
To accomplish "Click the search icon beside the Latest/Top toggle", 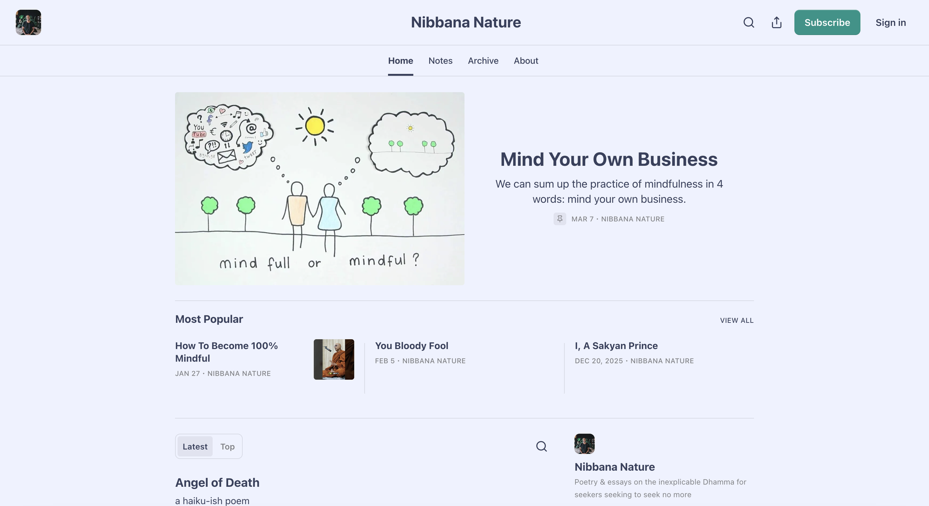I will click(x=541, y=446).
